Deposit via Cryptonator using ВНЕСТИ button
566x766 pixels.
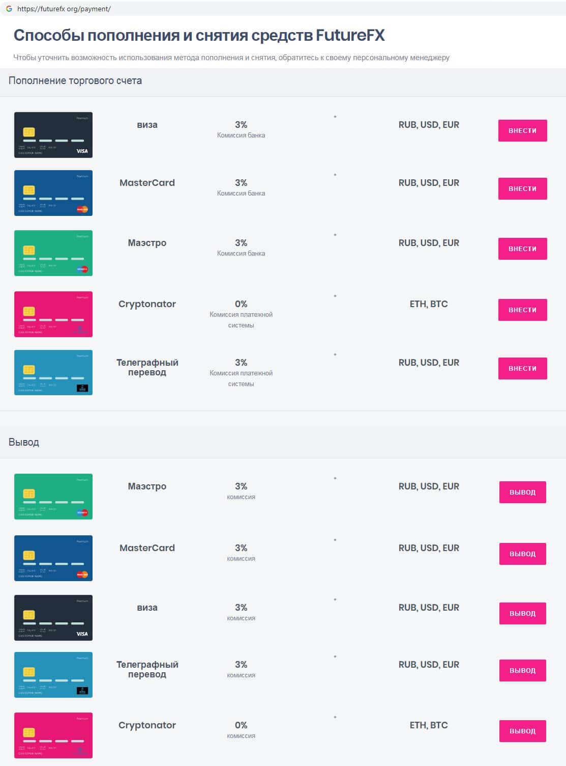click(522, 310)
